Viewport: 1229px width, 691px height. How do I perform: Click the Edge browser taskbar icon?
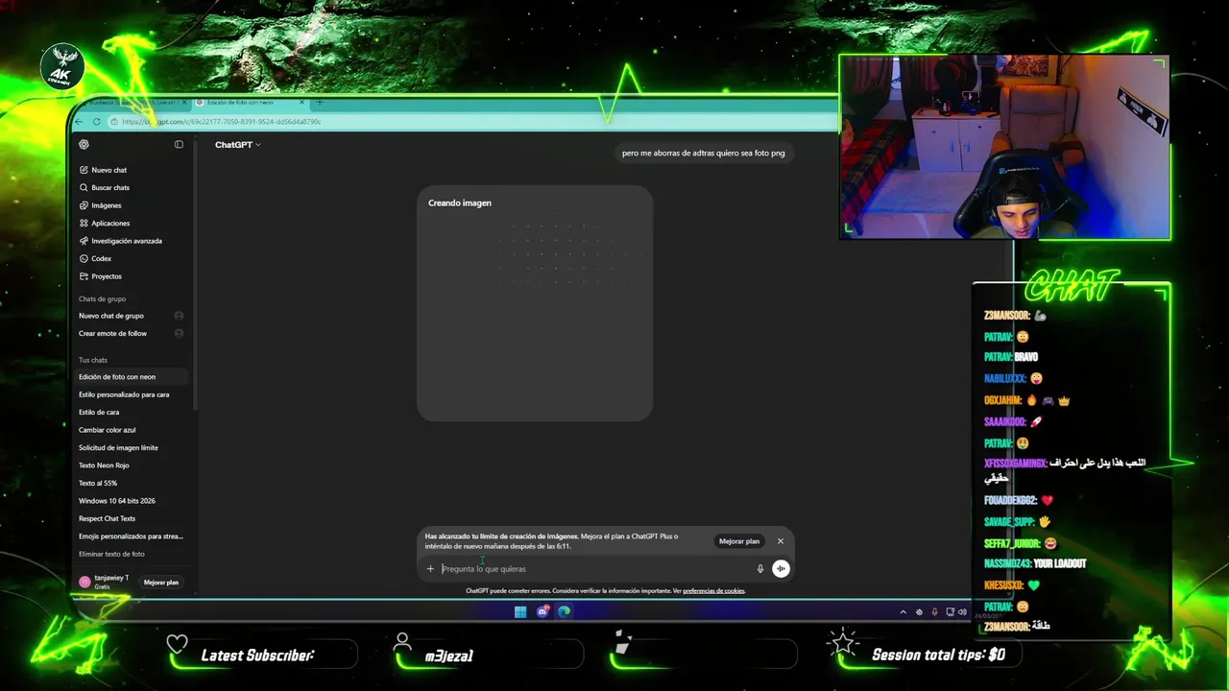[x=564, y=612]
